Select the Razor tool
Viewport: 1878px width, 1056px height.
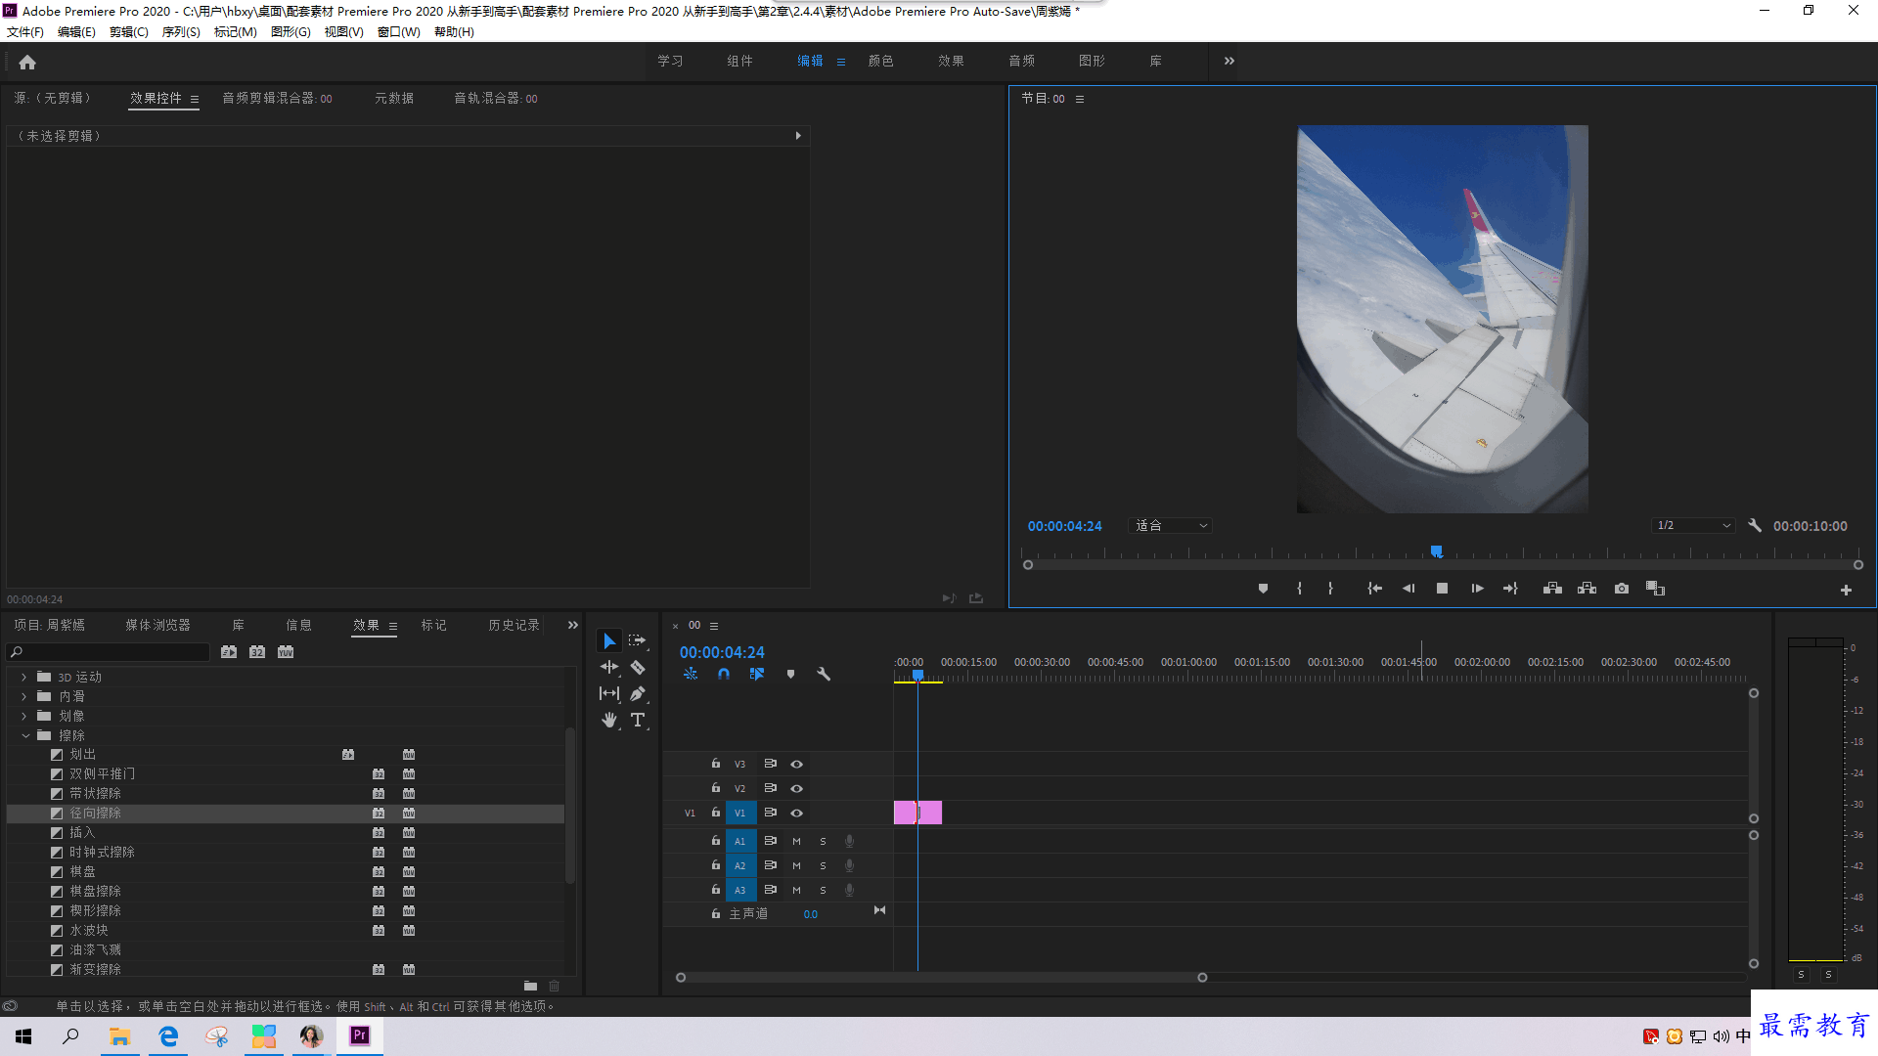tap(638, 668)
